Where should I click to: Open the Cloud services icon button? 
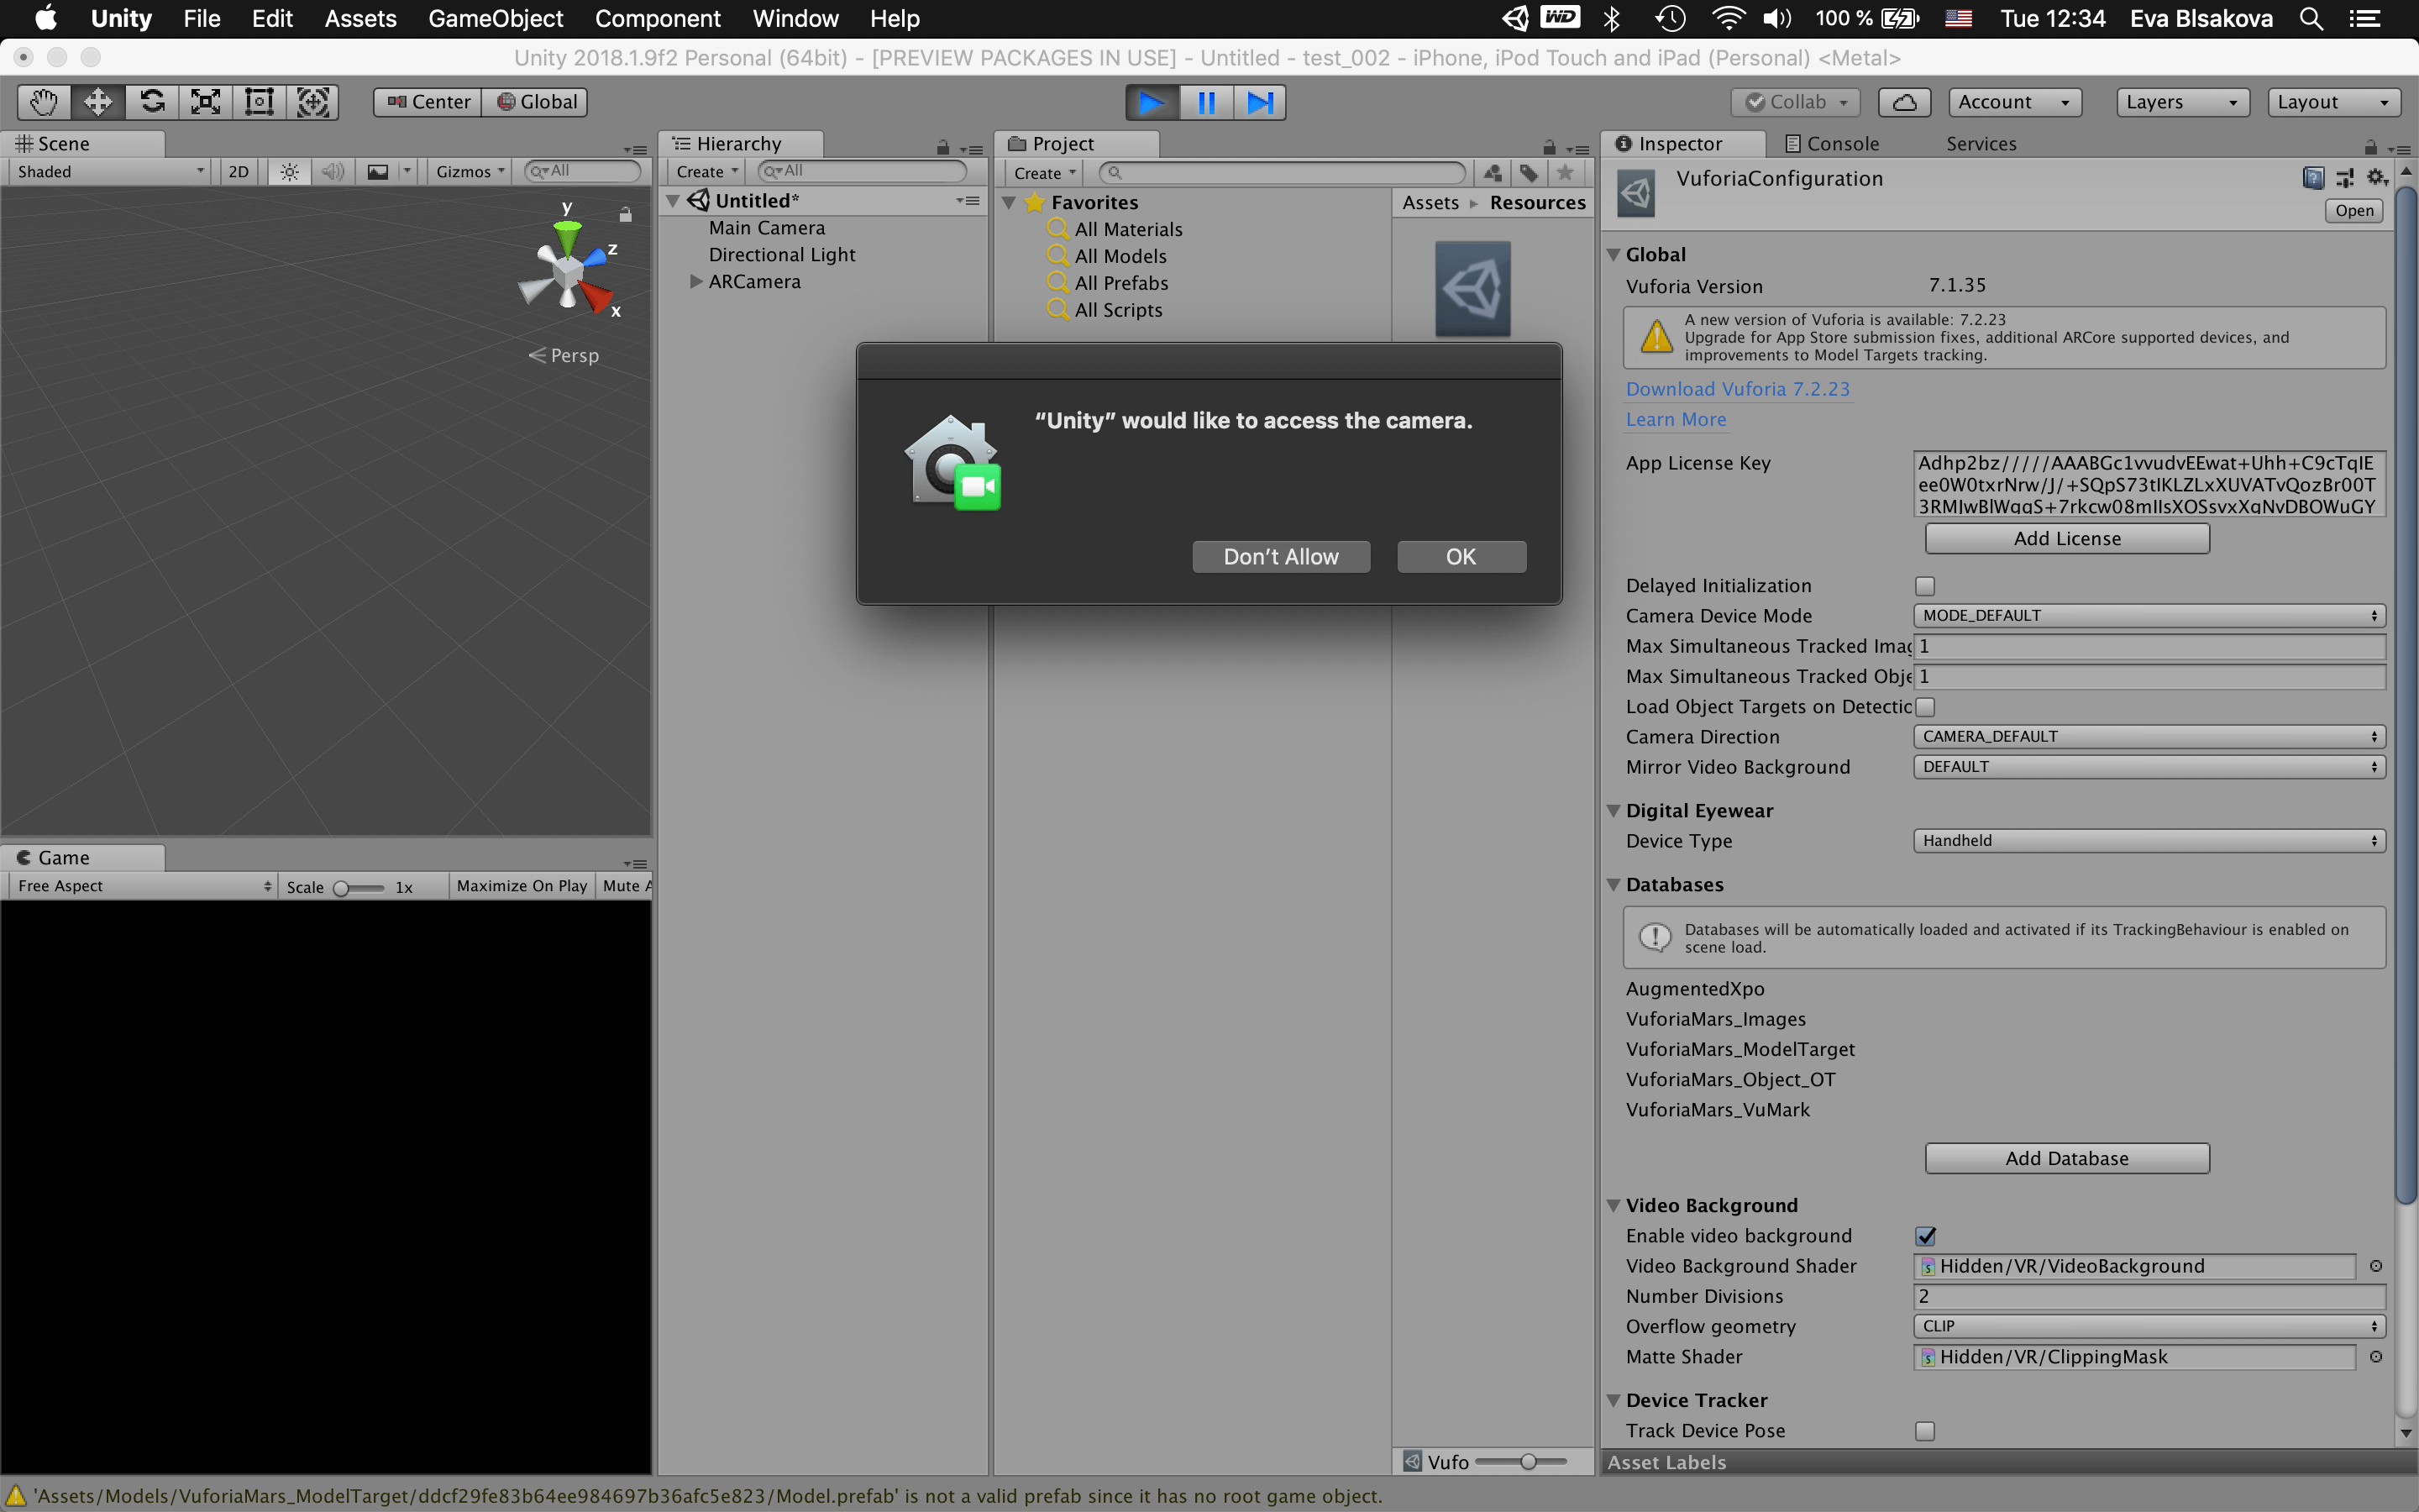tap(1904, 102)
